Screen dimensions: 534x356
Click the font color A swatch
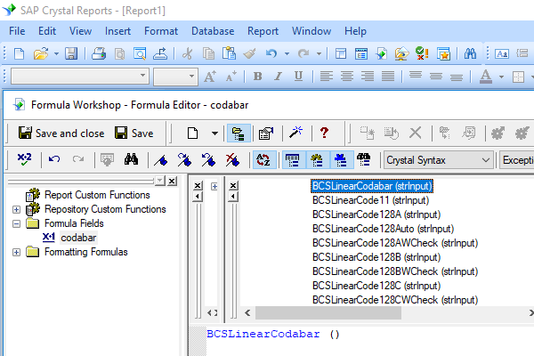tap(486, 76)
